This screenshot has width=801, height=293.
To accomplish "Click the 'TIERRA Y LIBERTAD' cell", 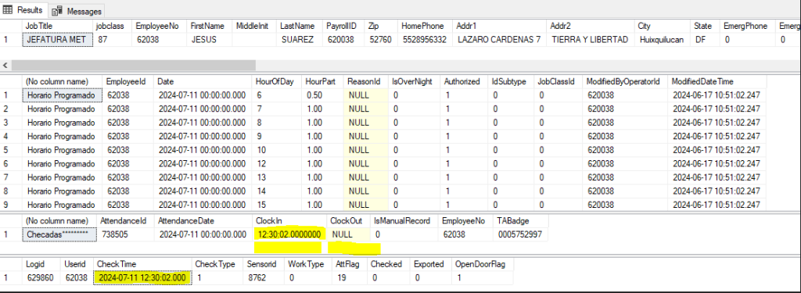I will coord(590,40).
